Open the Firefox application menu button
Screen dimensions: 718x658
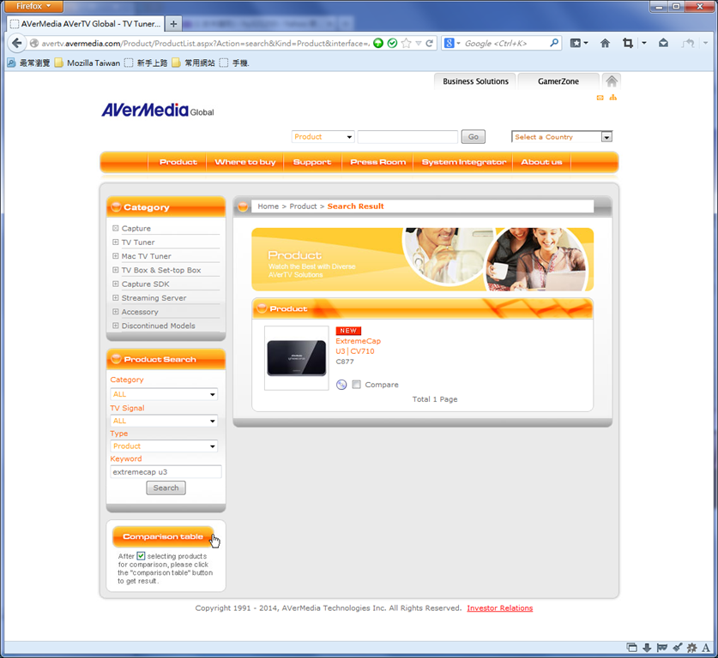[33, 6]
